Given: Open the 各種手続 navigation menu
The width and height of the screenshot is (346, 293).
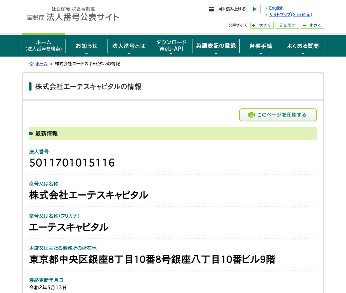Looking at the screenshot, I should pos(261,46).
